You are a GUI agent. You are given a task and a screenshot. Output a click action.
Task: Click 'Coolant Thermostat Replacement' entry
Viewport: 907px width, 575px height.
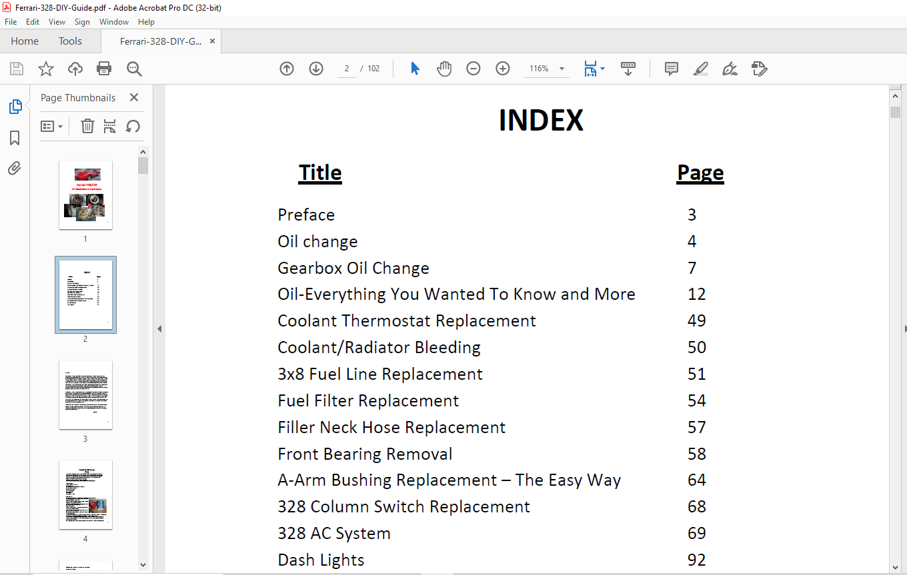click(x=407, y=320)
